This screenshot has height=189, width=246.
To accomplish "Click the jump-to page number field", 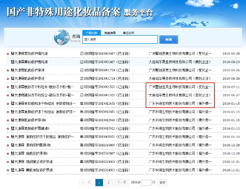I will (x=146, y=183).
